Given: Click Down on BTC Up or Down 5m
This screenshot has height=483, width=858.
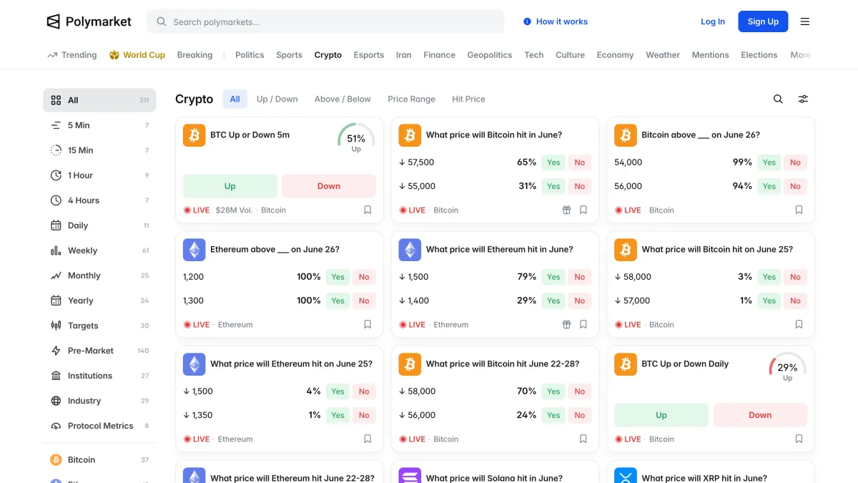Looking at the screenshot, I should coord(329,186).
